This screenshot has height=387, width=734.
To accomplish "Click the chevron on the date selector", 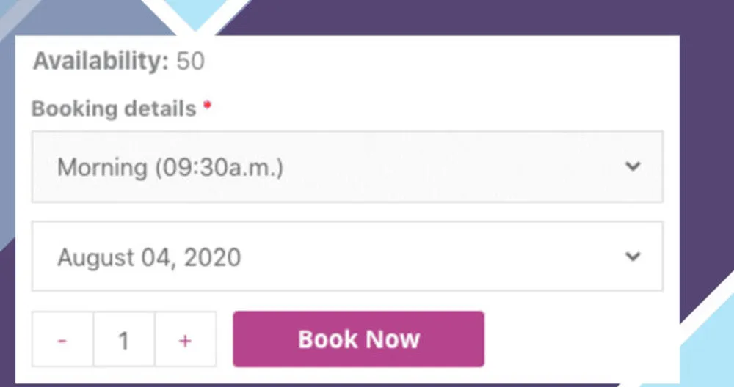I will 633,257.
